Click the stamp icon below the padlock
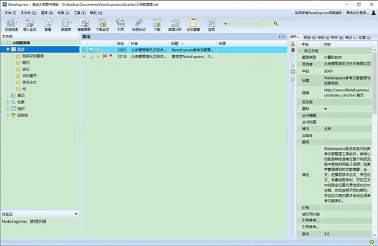This screenshot has height=246, width=378. pyautogui.click(x=293, y=50)
